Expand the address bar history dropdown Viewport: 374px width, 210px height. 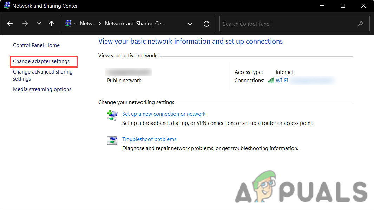pyautogui.click(x=190, y=24)
